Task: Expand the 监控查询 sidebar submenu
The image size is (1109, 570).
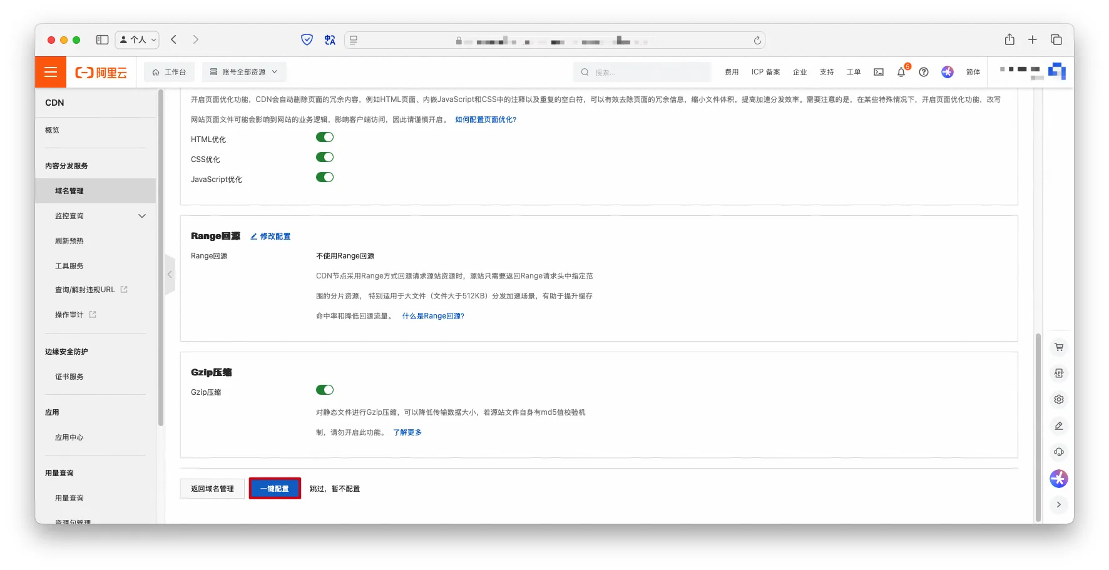Action: pos(141,216)
